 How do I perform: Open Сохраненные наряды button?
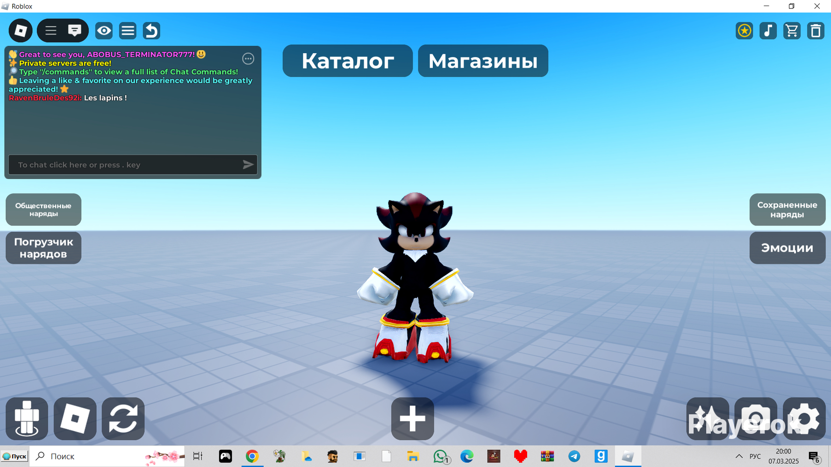point(788,210)
